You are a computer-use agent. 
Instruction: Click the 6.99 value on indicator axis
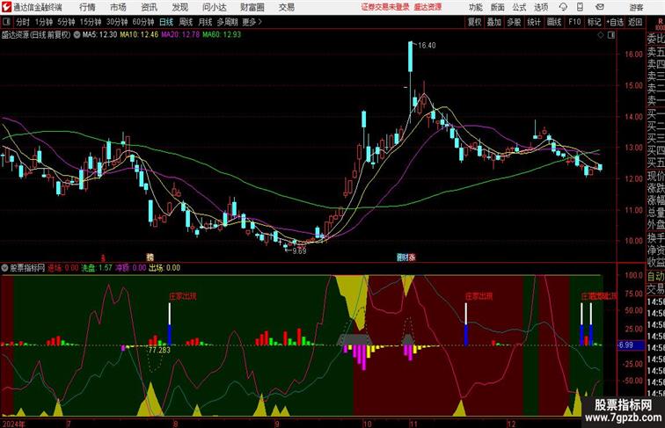pos(625,345)
